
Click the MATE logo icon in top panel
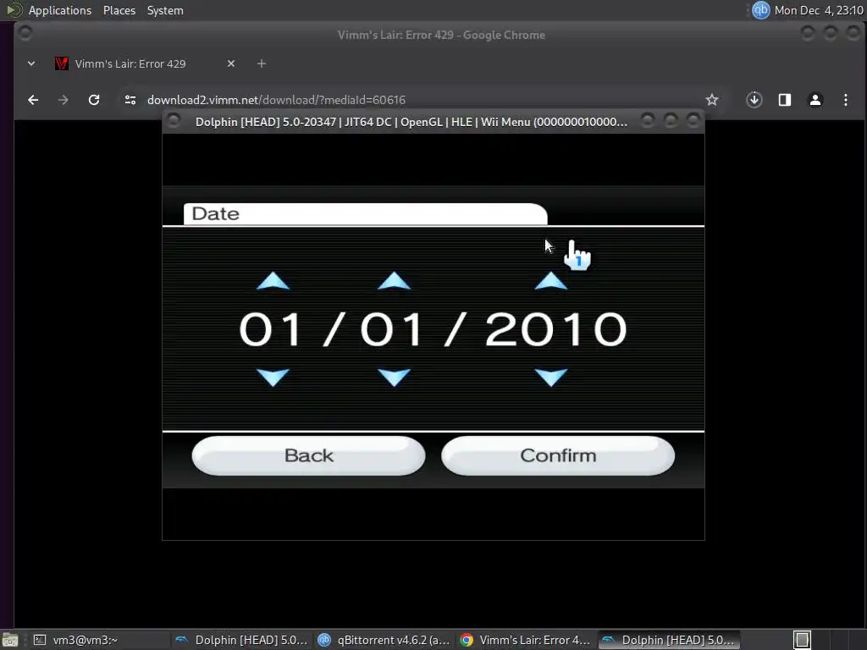tap(14, 10)
